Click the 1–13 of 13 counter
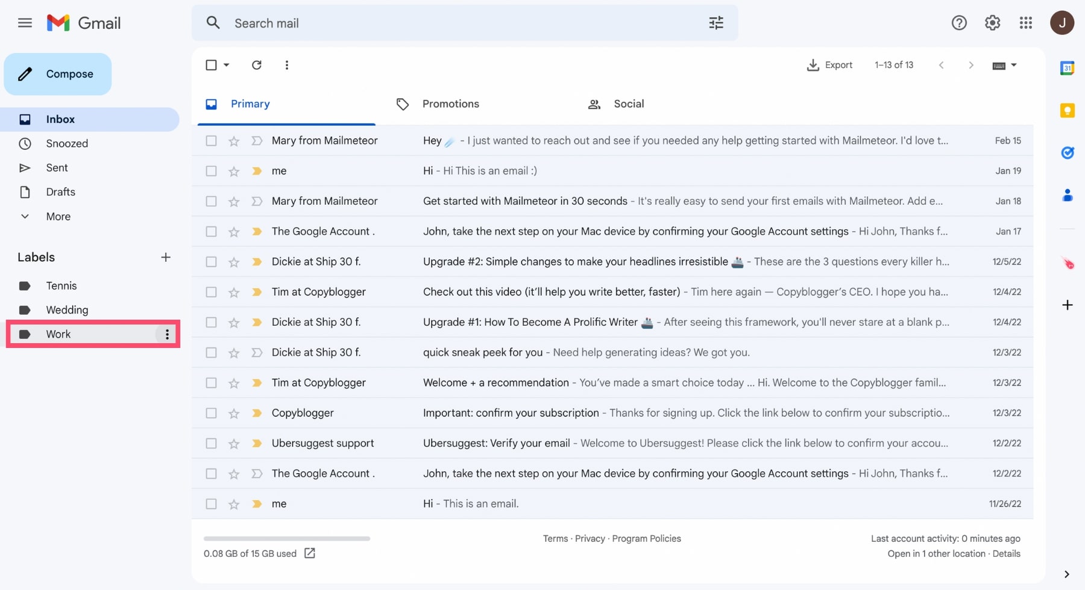Viewport: 1085px width, 590px height. (x=894, y=65)
